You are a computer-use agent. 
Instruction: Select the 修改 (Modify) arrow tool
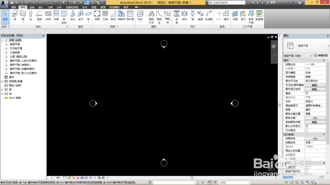[x=5, y=16]
